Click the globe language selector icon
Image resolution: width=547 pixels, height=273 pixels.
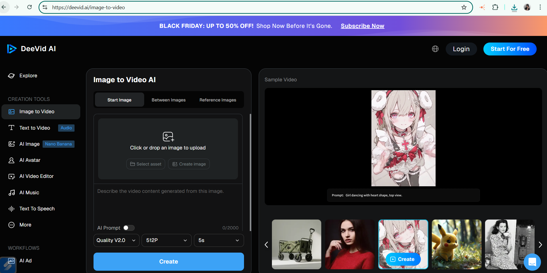point(435,49)
